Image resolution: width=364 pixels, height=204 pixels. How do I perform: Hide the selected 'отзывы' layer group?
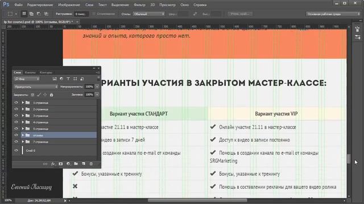point(16,135)
